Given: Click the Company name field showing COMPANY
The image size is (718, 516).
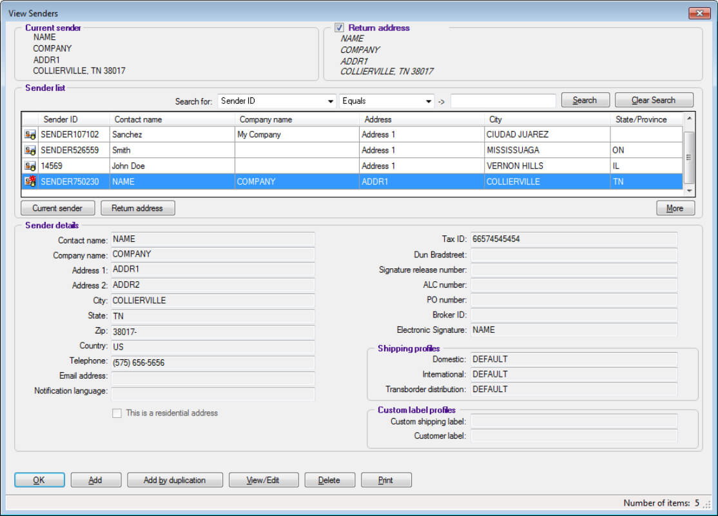Looking at the screenshot, I should tap(213, 254).
